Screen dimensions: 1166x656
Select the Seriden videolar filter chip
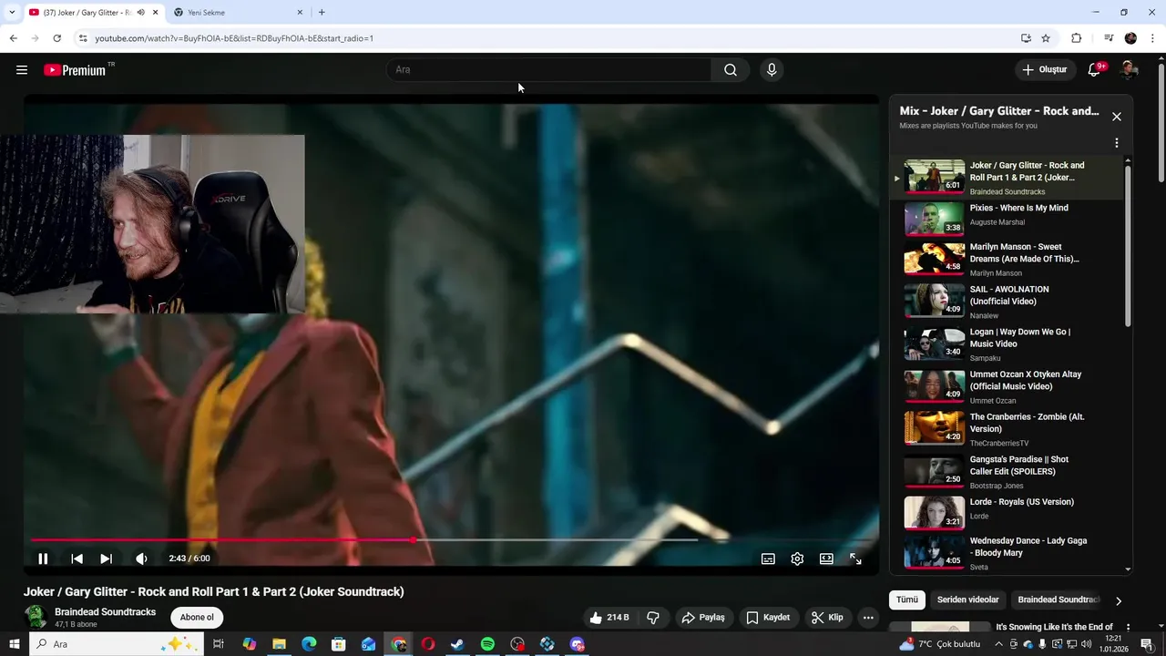968,600
